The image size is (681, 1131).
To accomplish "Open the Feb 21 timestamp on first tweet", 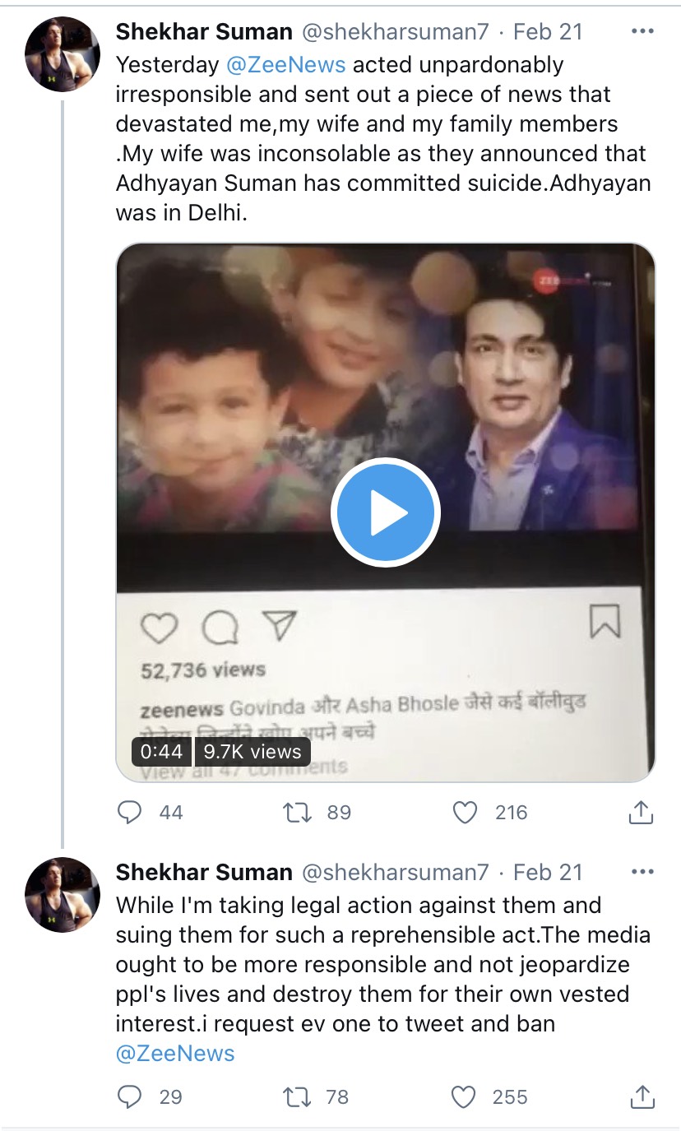I will pyautogui.click(x=548, y=31).
